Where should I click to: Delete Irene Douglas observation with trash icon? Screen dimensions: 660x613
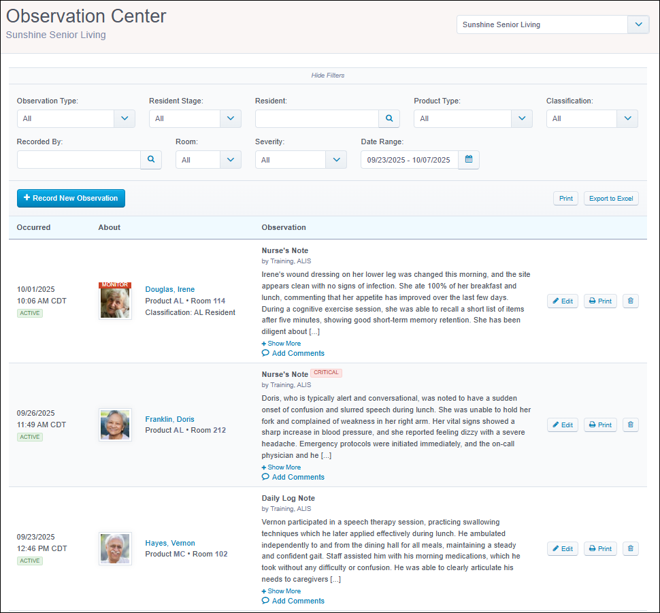click(x=630, y=301)
